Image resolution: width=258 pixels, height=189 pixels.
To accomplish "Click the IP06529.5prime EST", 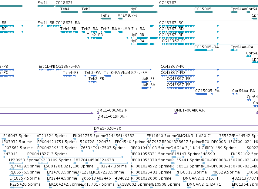I will pos(214,175).
